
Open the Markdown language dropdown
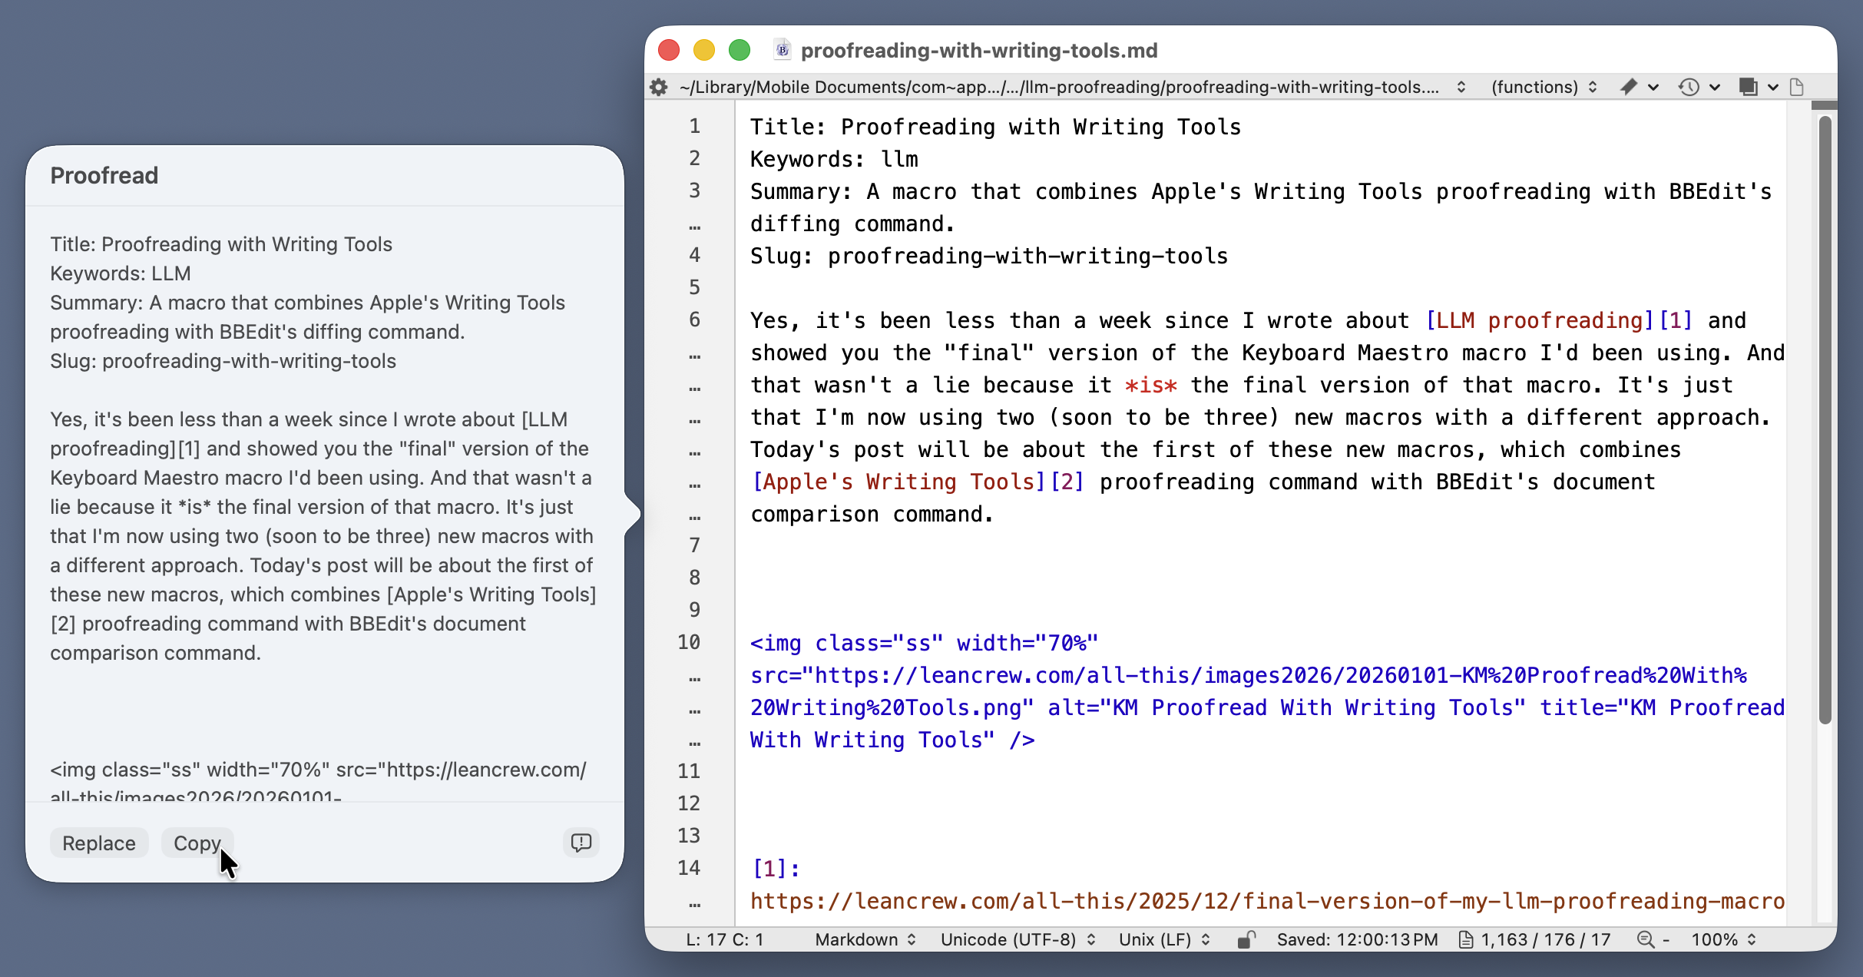(864, 939)
